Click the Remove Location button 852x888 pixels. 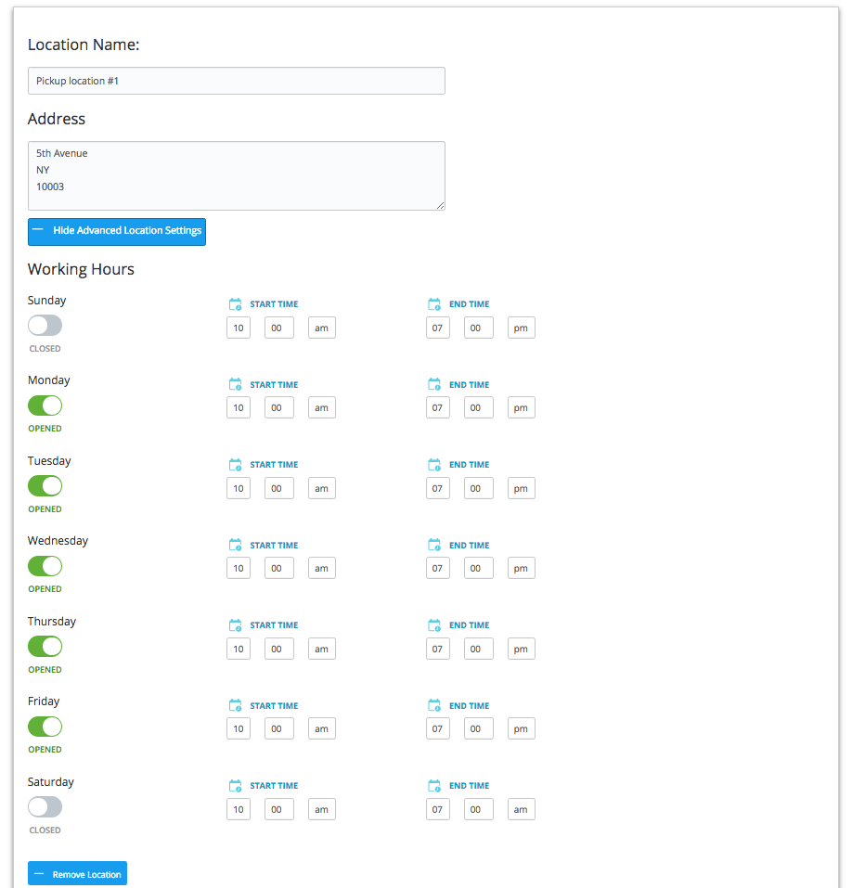click(77, 874)
